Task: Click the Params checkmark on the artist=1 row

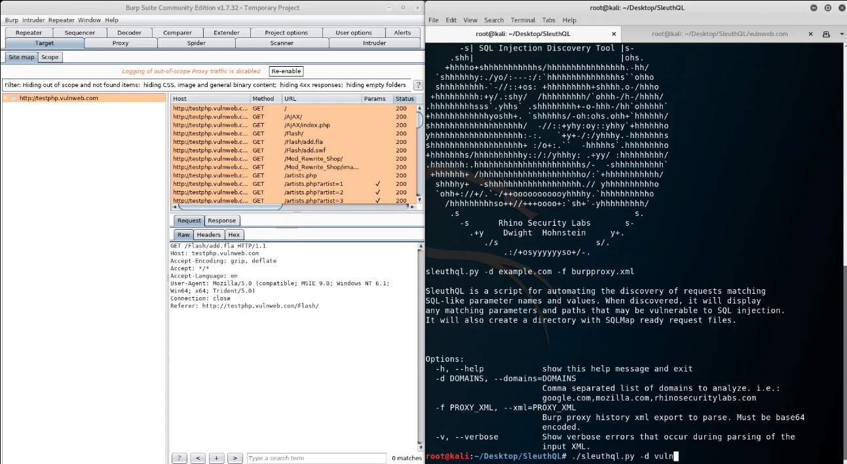Action: [377, 184]
